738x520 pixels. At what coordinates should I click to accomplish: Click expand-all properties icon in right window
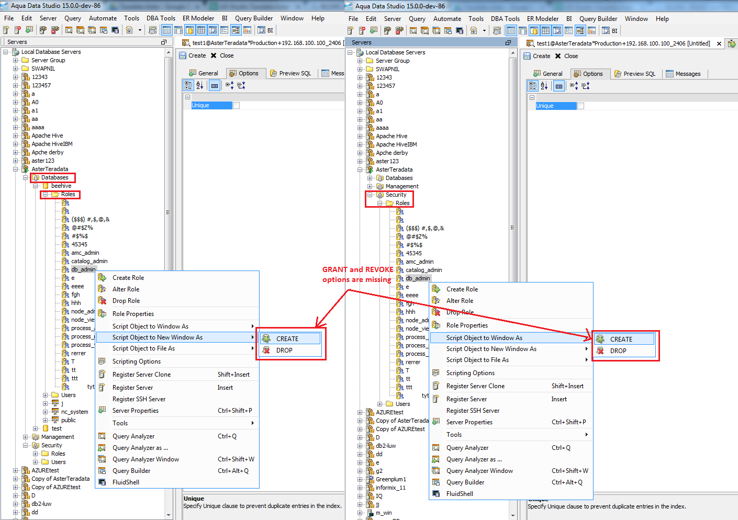(574, 86)
